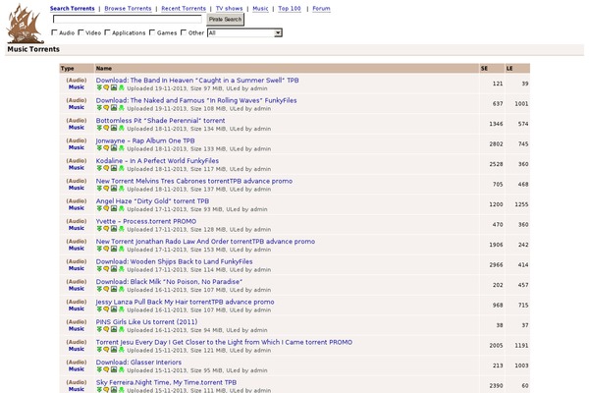
Task: Click green skull icon for Kodaline torrent
Action: click(122, 168)
